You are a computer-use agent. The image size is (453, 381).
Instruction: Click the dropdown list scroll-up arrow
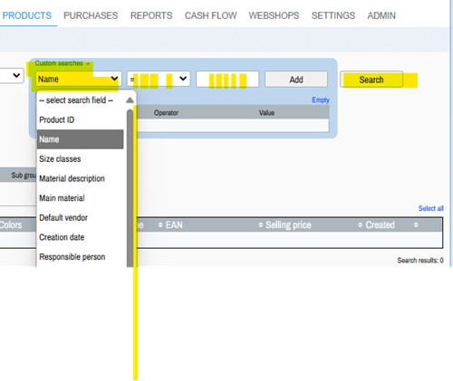pyautogui.click(x=130, y=100)
